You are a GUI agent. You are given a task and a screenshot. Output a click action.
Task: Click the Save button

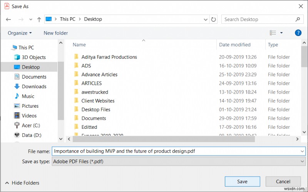243,181
